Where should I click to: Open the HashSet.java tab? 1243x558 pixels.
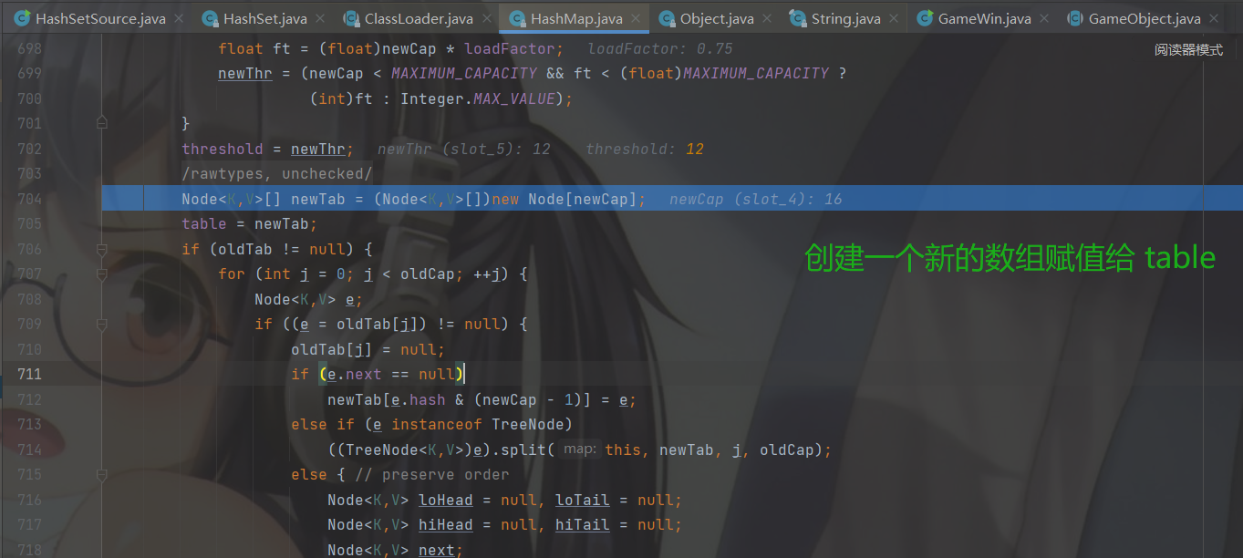[264, 18]
